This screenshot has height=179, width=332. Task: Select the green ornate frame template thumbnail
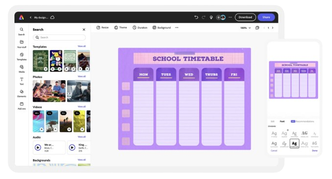[41, 61]
